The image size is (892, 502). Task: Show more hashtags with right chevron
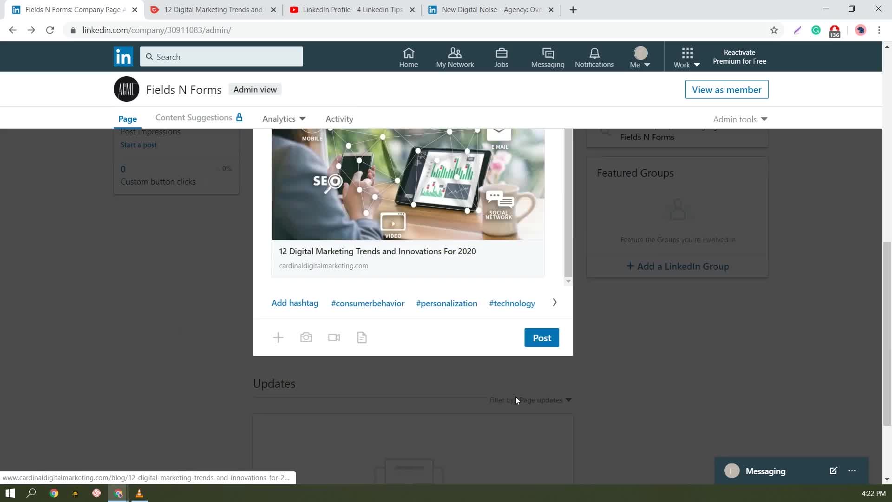click(x=554, y=303)
